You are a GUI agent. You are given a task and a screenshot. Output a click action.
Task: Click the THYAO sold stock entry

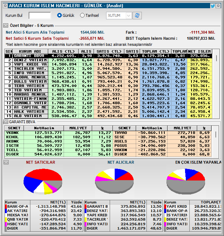pyautogui.click(x=162, y=133)
